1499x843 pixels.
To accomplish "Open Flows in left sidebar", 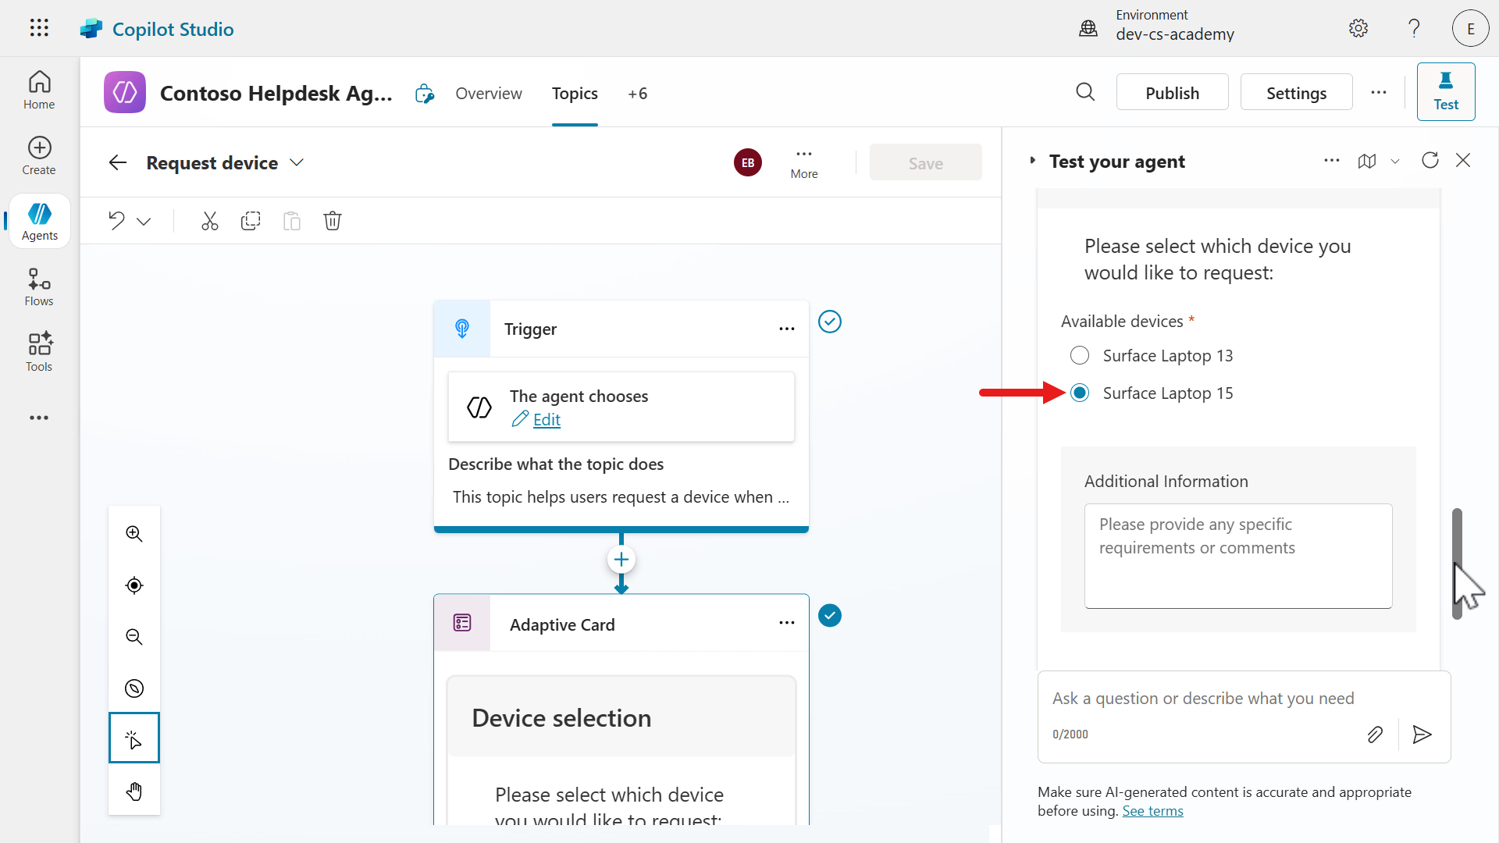I will tap(39, 287).
